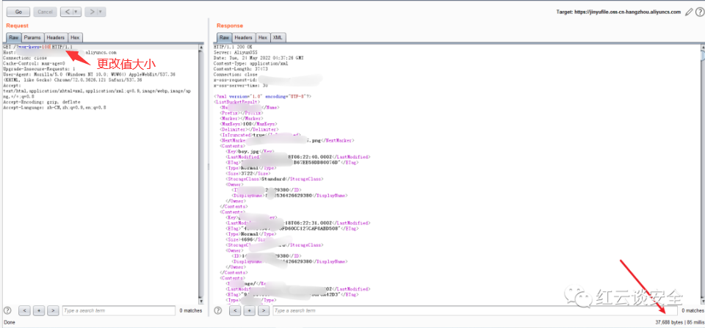Open the request Headers tab
The height and width of the screenshot is (328, 705).
pyautogui.click(x=55, y=37)
